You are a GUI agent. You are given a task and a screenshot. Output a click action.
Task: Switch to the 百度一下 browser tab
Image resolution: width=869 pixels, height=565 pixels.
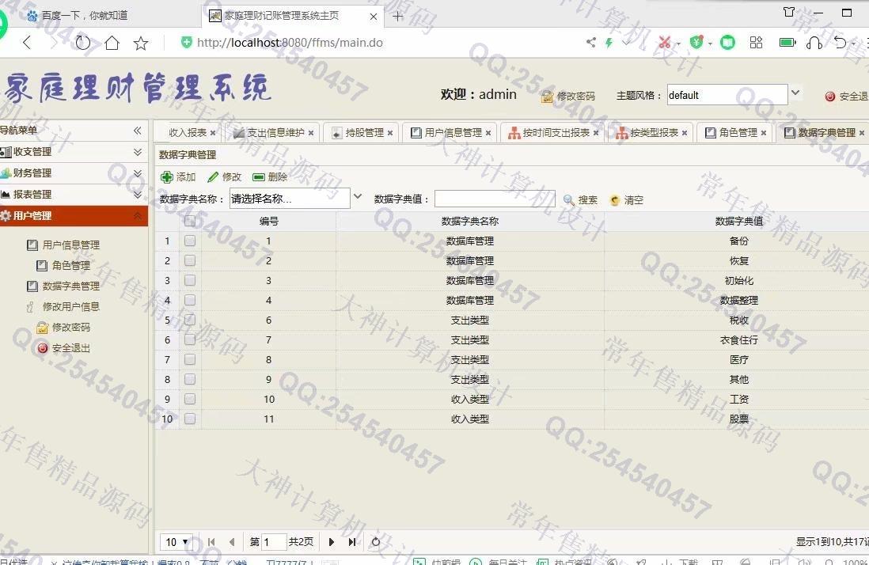pos(84,16)
